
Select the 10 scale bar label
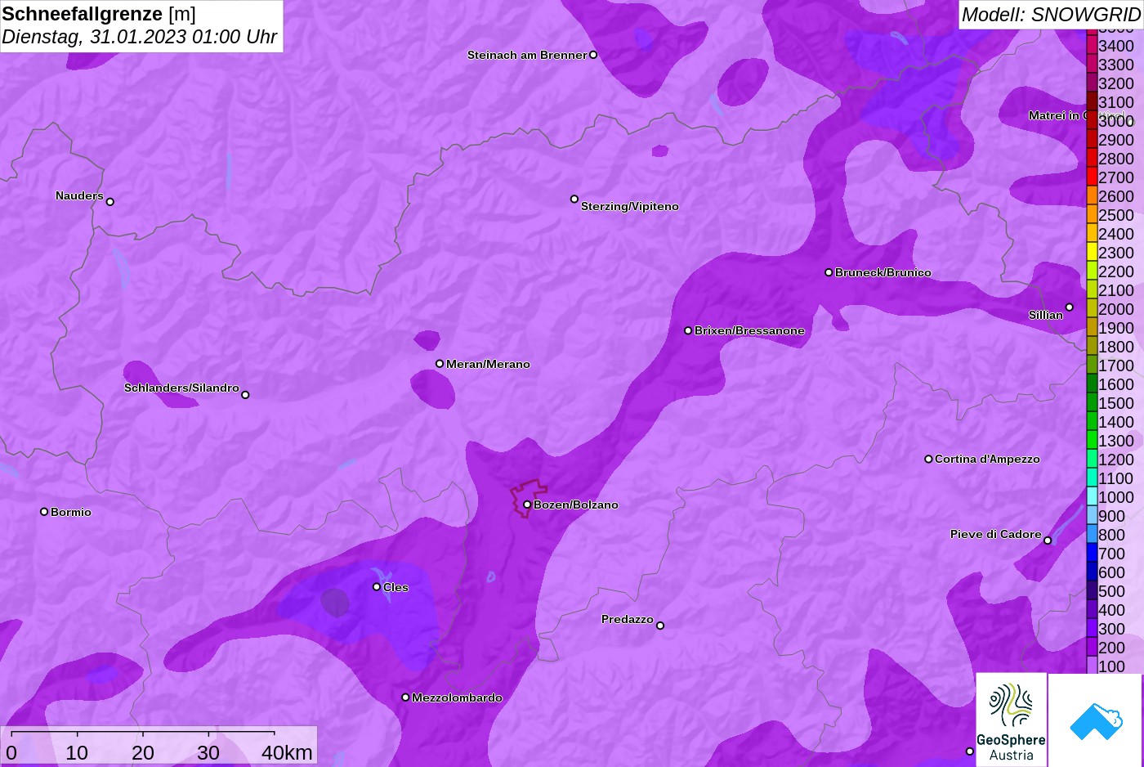pos(77,752)
